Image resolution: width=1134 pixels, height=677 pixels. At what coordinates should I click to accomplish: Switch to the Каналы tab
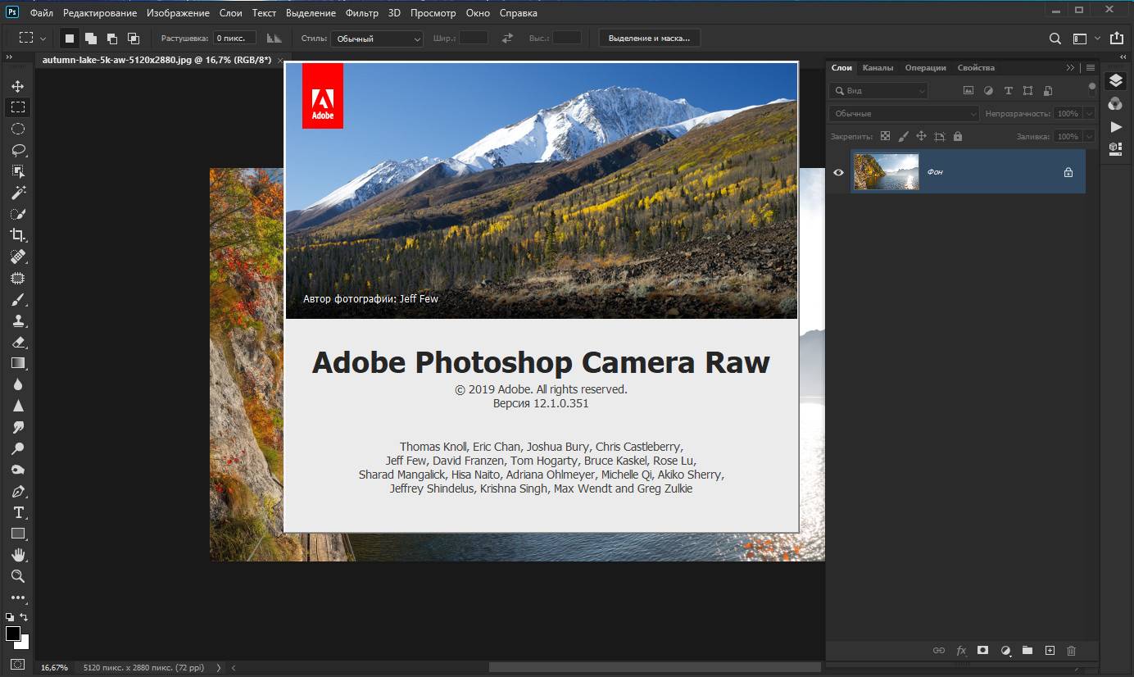click(x=878, y=68)
